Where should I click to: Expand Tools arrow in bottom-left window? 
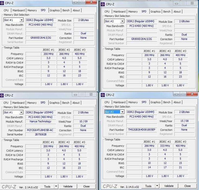click(x=56, y=186)
